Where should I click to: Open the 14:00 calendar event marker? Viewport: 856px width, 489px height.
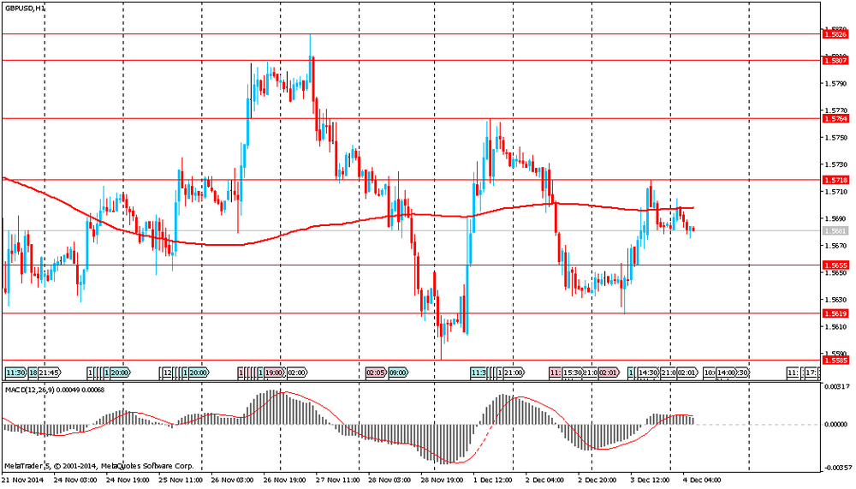[x=726, y=373]
